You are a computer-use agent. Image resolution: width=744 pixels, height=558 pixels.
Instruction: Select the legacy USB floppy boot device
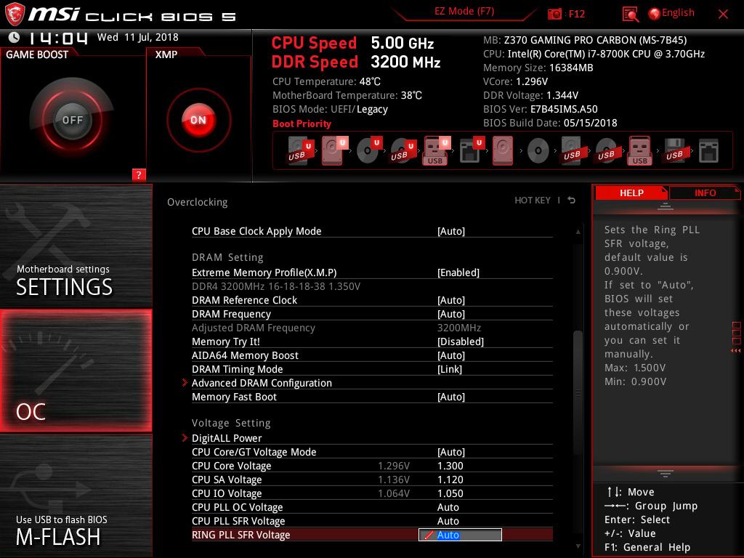(675, 151)
